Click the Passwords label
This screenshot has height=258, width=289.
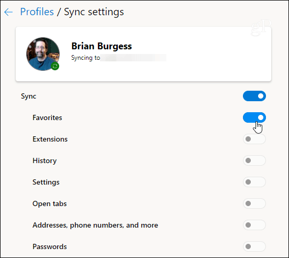click(50, 246)
